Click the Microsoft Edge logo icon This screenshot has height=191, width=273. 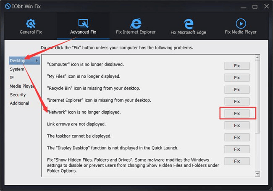click(x=189, y=24)
